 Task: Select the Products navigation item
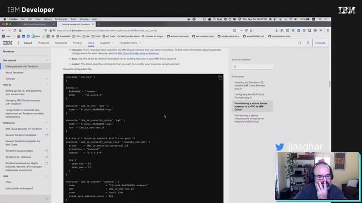click(44, 43)
